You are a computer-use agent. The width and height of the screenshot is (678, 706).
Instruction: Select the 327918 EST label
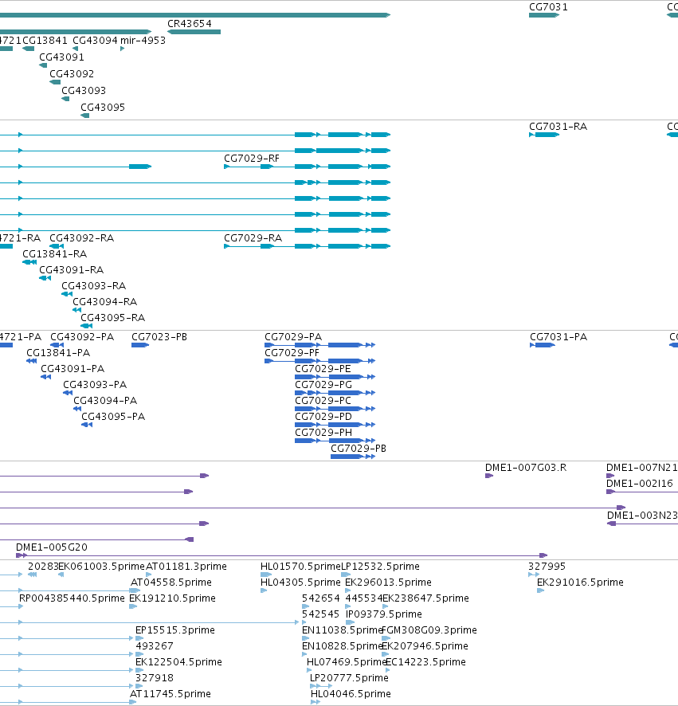(155, 678)
